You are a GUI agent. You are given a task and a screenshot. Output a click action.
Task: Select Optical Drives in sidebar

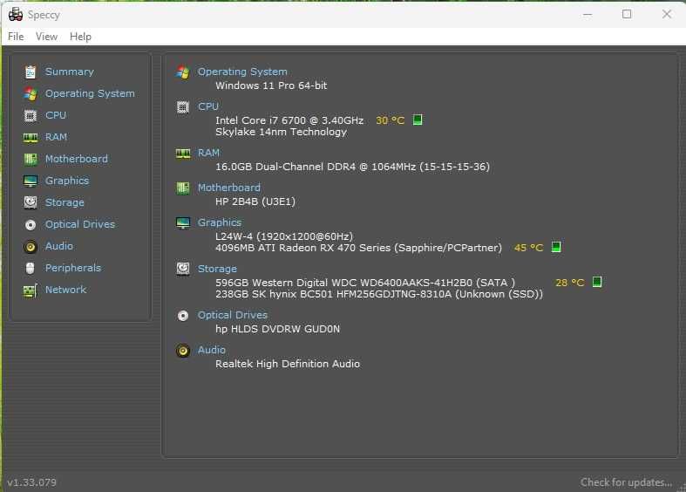point(80,224)
